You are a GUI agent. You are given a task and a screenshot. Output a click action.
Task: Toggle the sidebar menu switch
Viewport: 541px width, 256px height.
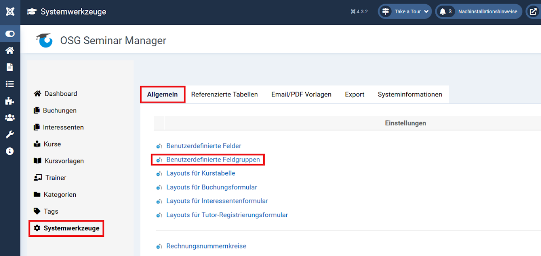pos(10,34)
